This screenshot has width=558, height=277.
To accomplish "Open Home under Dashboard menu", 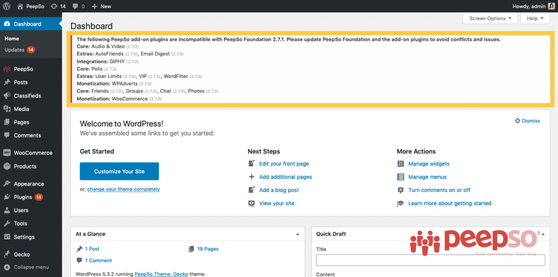I will coord(12,39).
